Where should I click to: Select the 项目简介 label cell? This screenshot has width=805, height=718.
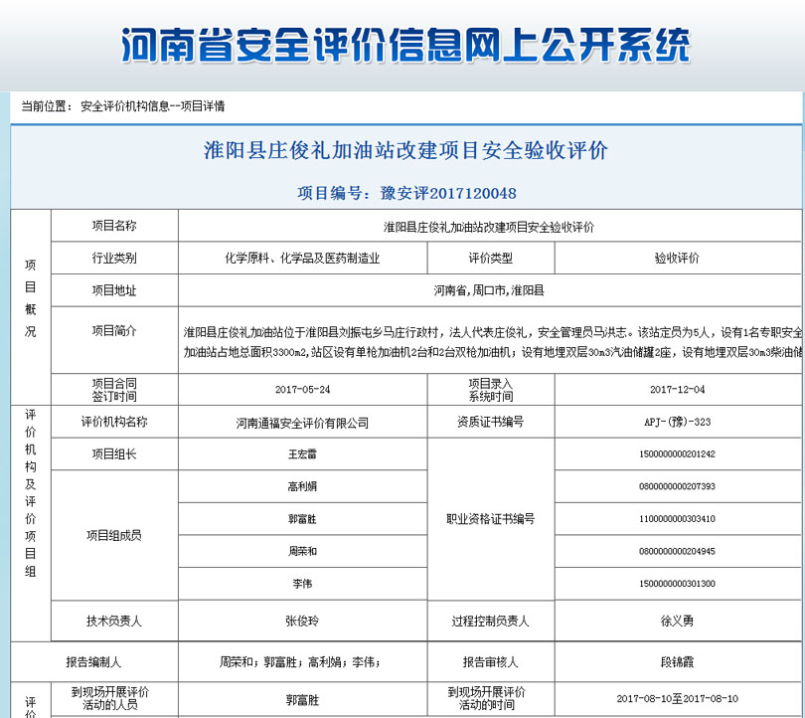point(114,340)
